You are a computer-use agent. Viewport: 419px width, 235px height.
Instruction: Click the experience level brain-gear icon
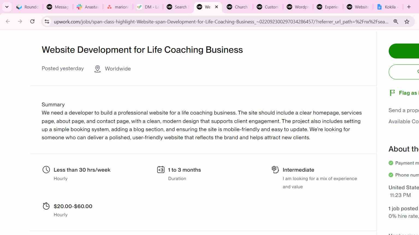pos(275,169)
